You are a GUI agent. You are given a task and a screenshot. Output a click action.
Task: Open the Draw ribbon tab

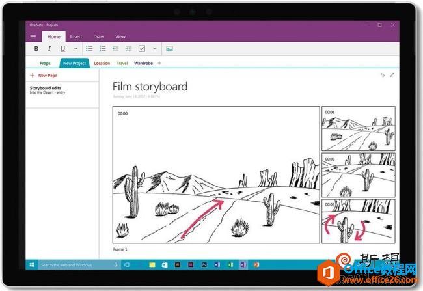point(99,36)
